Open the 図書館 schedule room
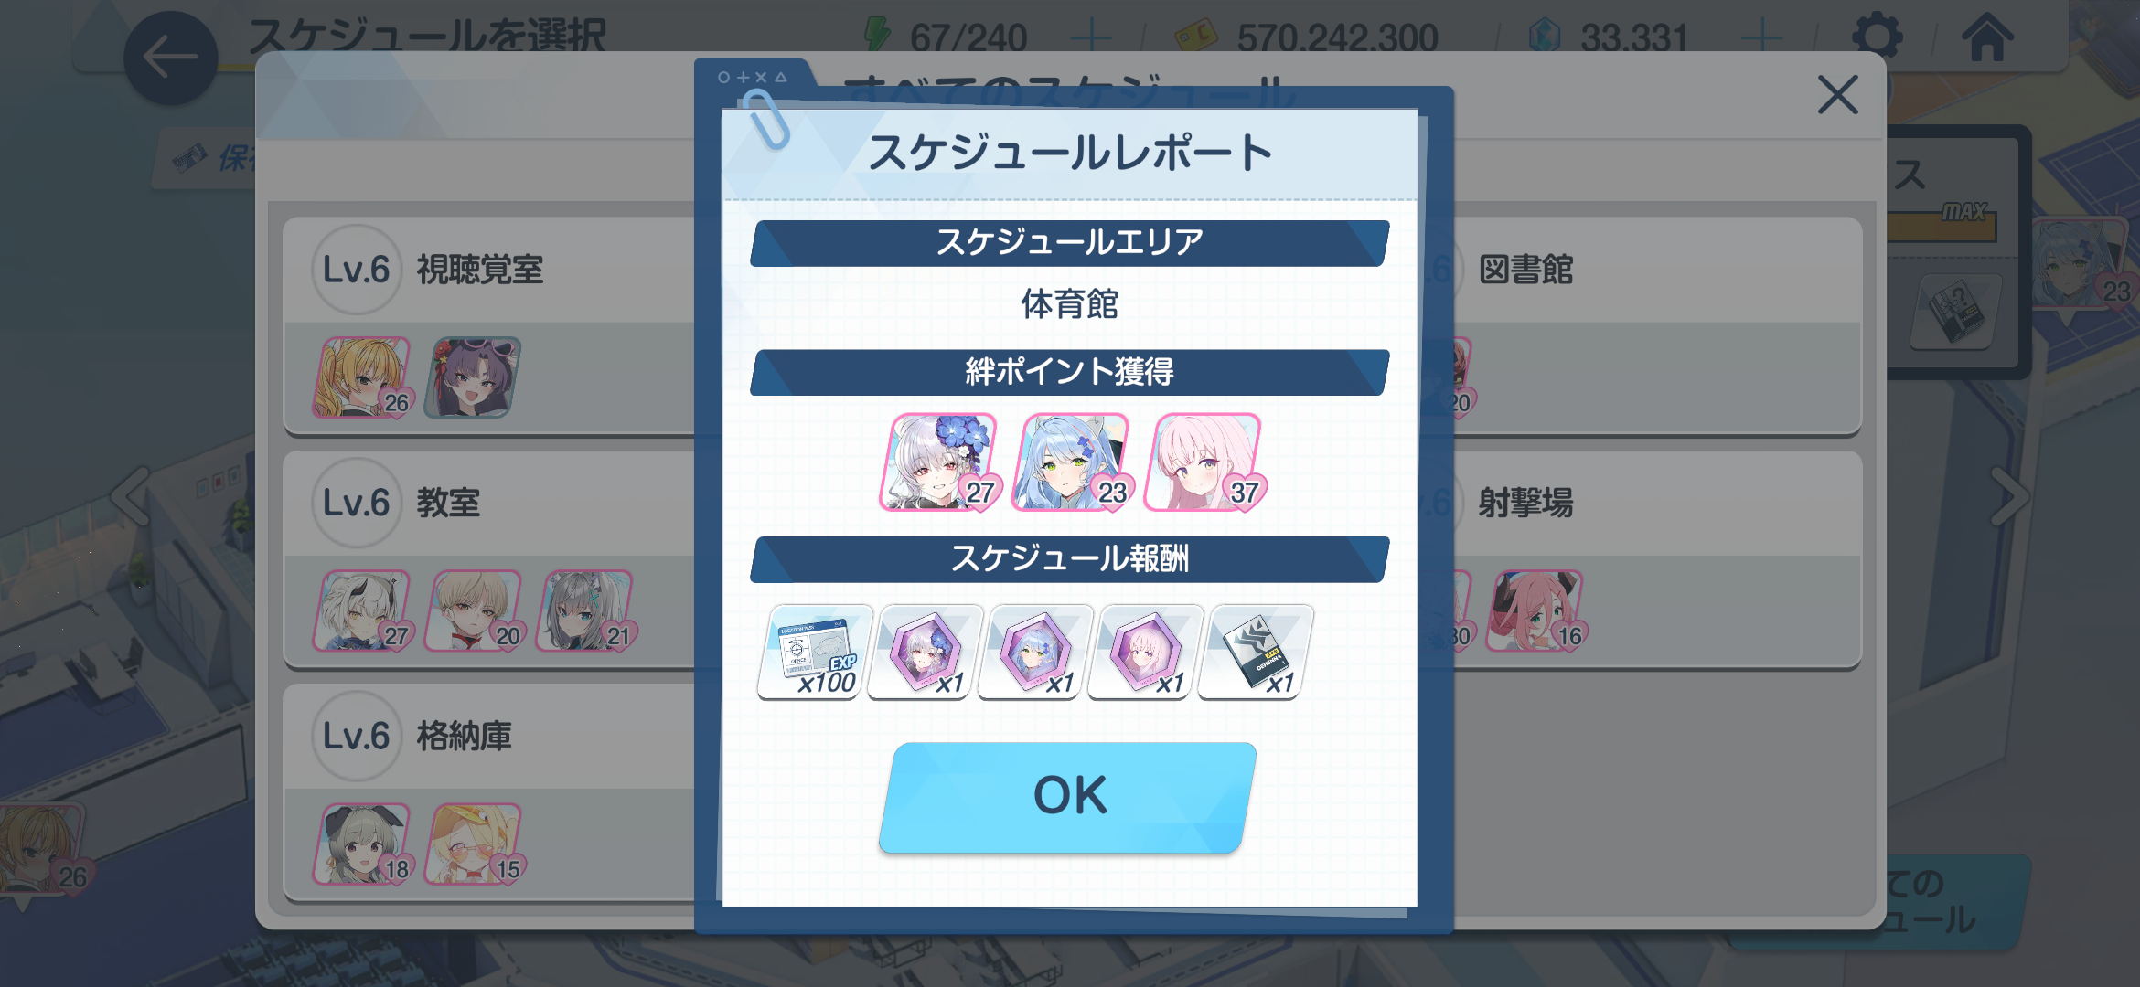 1657,325
